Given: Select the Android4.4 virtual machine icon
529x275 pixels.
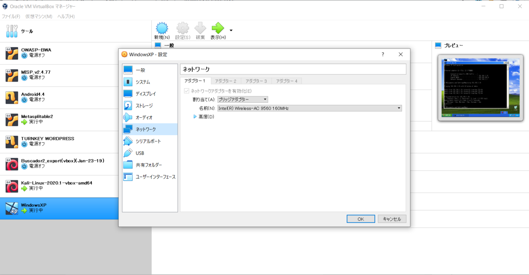Looking at the screenshot, I should click(11, 97).
